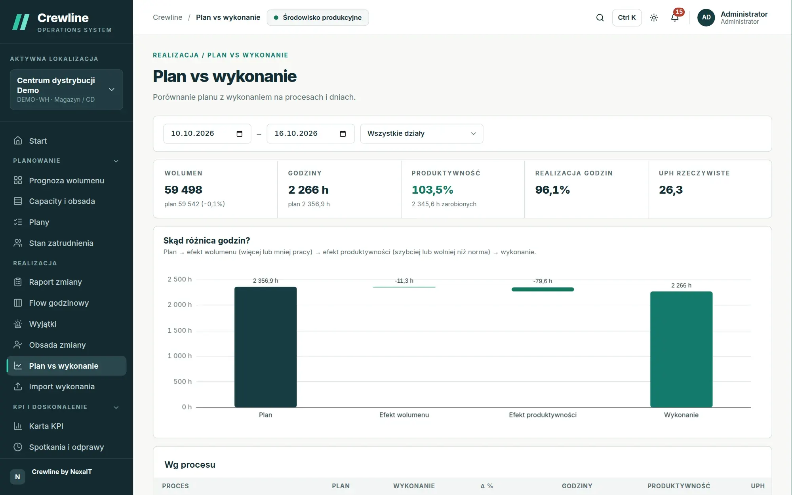
Task: Click the Plany checklist icon
Action: [18, 222]
